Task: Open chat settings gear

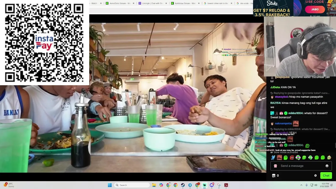Action: coord(316,176)
